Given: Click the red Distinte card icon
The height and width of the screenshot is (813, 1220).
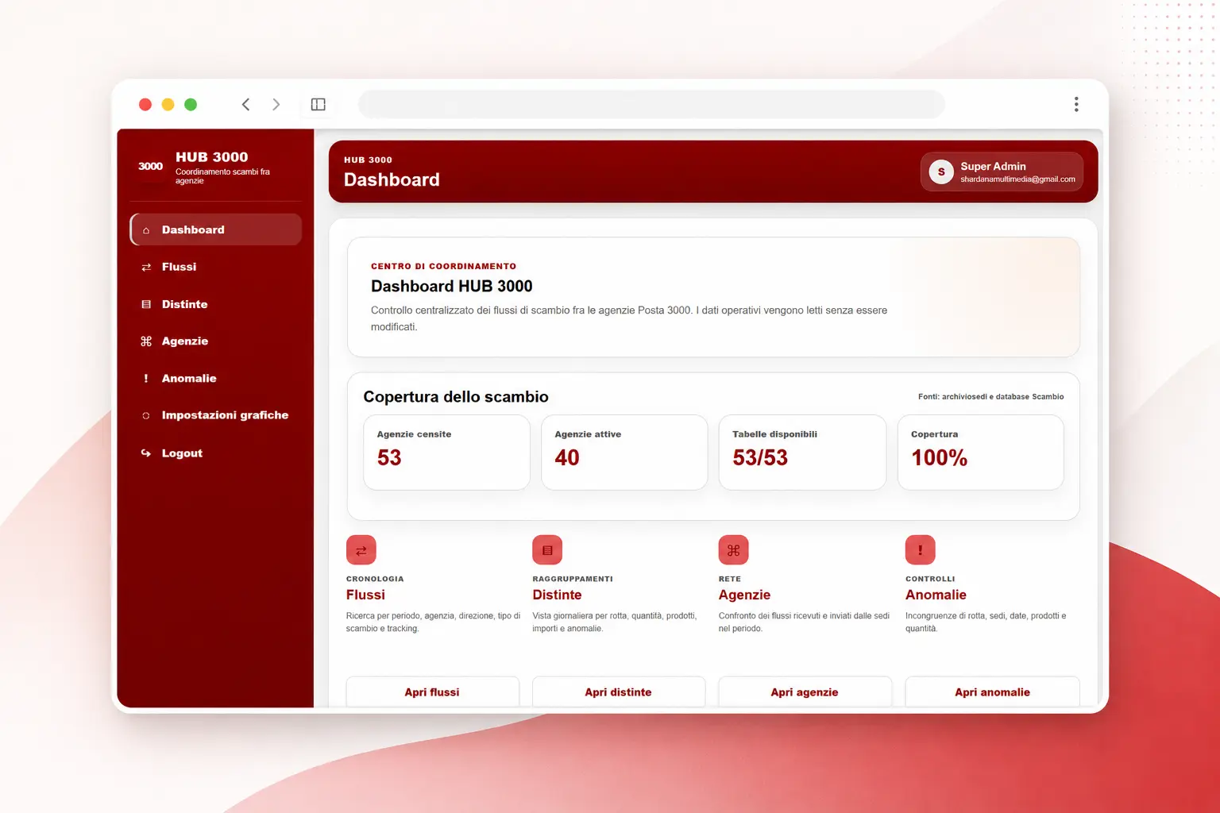Looking at the screenshot, I should coord(547,550).
